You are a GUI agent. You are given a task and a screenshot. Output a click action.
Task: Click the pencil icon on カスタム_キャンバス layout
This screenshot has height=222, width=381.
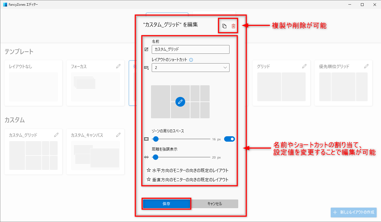(119, 135)
